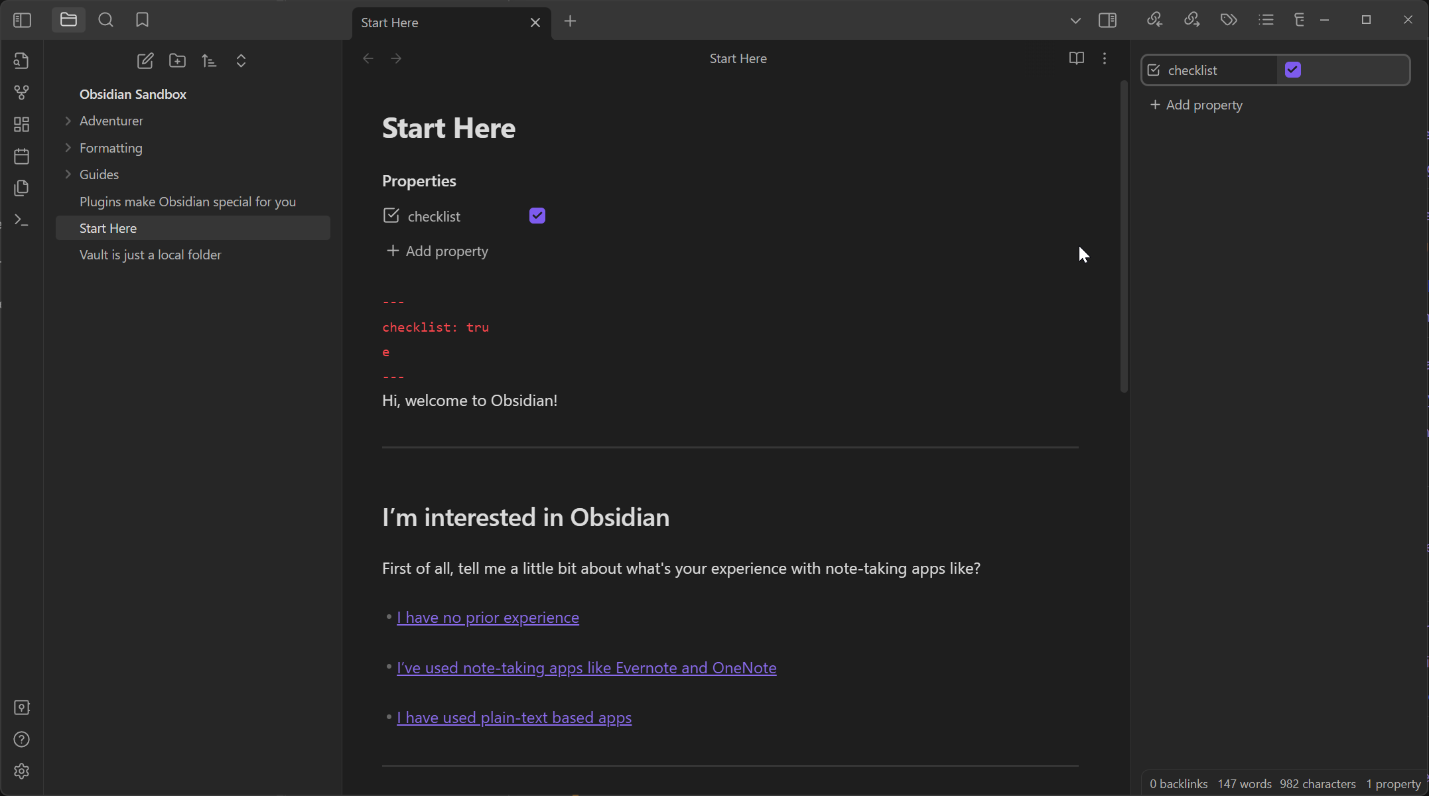Switch to reading view book icon
The image size is (1429, 796).
coord(1076,58)
